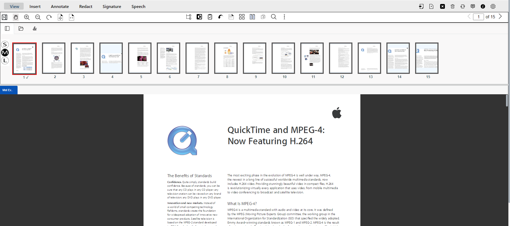Select small thumbnail size S
The height and width of the screenshot is (226, 510).
click(5, 44)
